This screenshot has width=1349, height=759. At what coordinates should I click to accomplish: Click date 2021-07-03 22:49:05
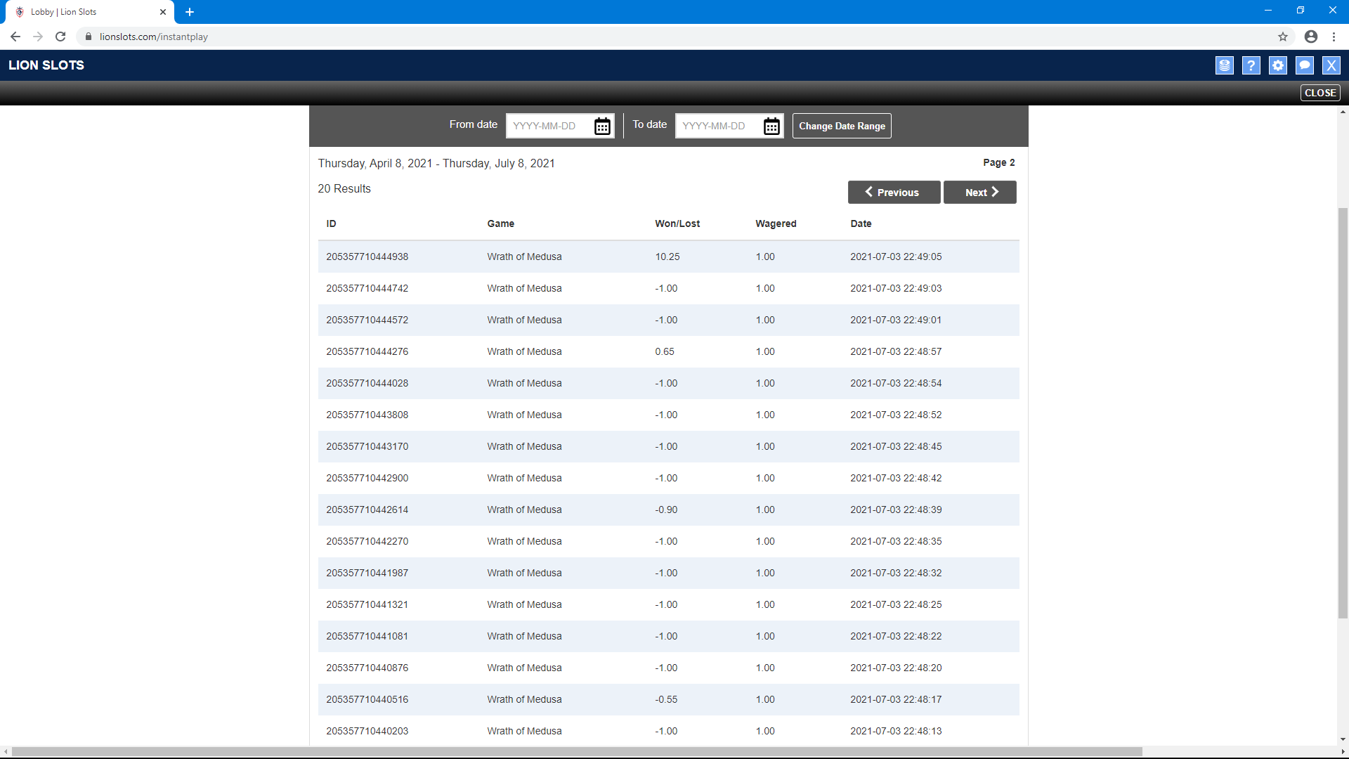coord(896,257)
